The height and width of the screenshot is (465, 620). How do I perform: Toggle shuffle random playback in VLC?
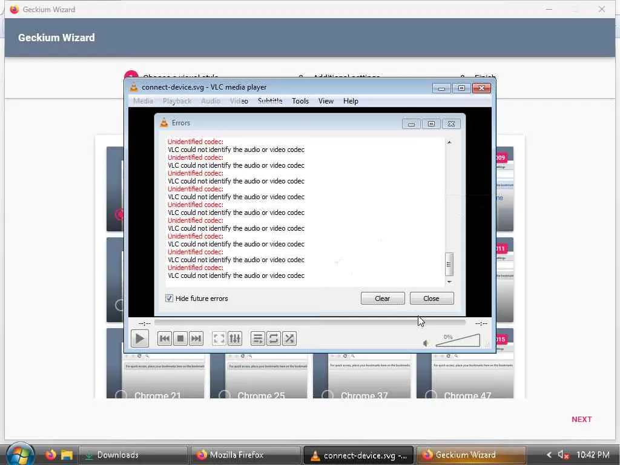[x=289, y=338]
